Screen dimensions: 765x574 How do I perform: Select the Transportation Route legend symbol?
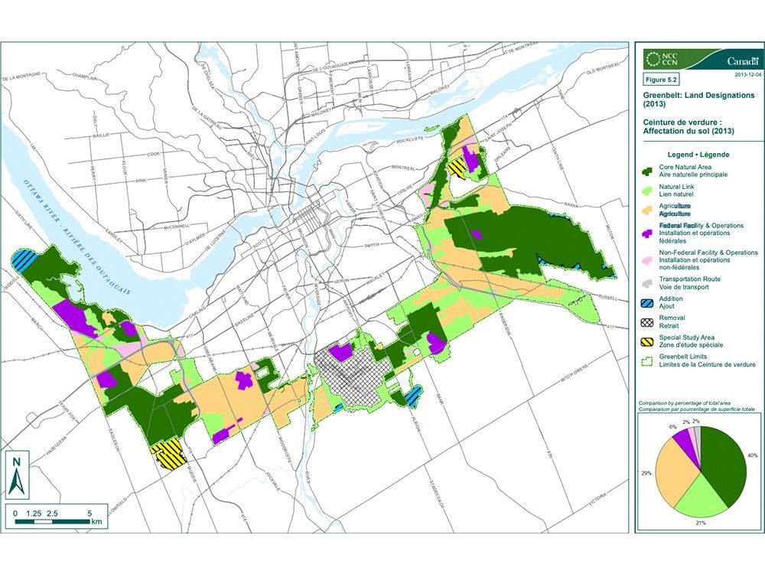(x=646, y=282)
